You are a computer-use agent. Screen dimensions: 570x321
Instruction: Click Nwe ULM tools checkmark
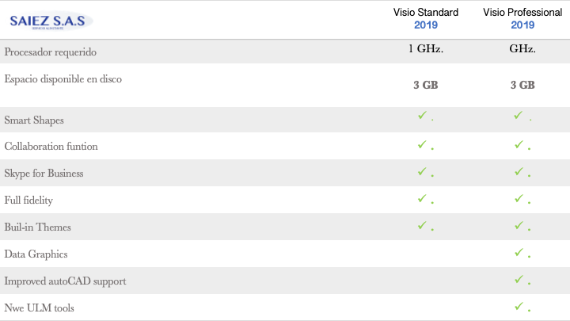click(x=519, y=306)
